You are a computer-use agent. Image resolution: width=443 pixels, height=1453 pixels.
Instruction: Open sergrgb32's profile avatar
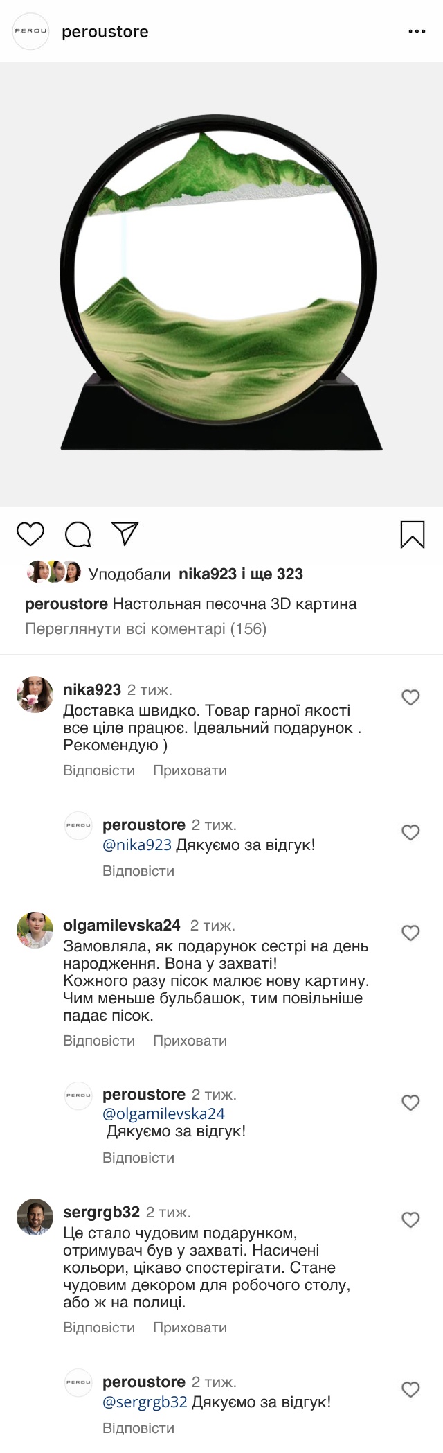[x=35, y=1217]
